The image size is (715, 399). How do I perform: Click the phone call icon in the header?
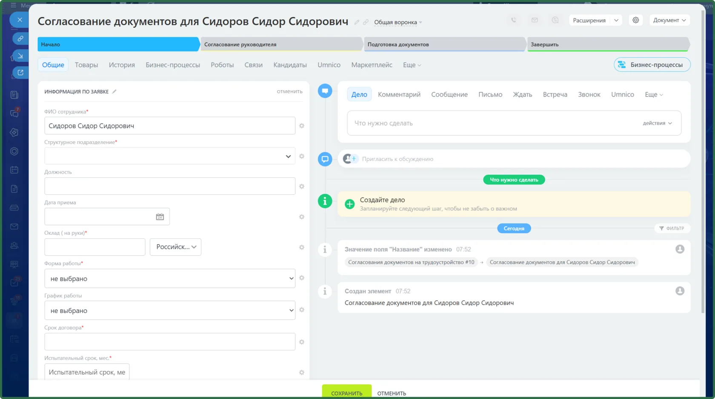514,20
